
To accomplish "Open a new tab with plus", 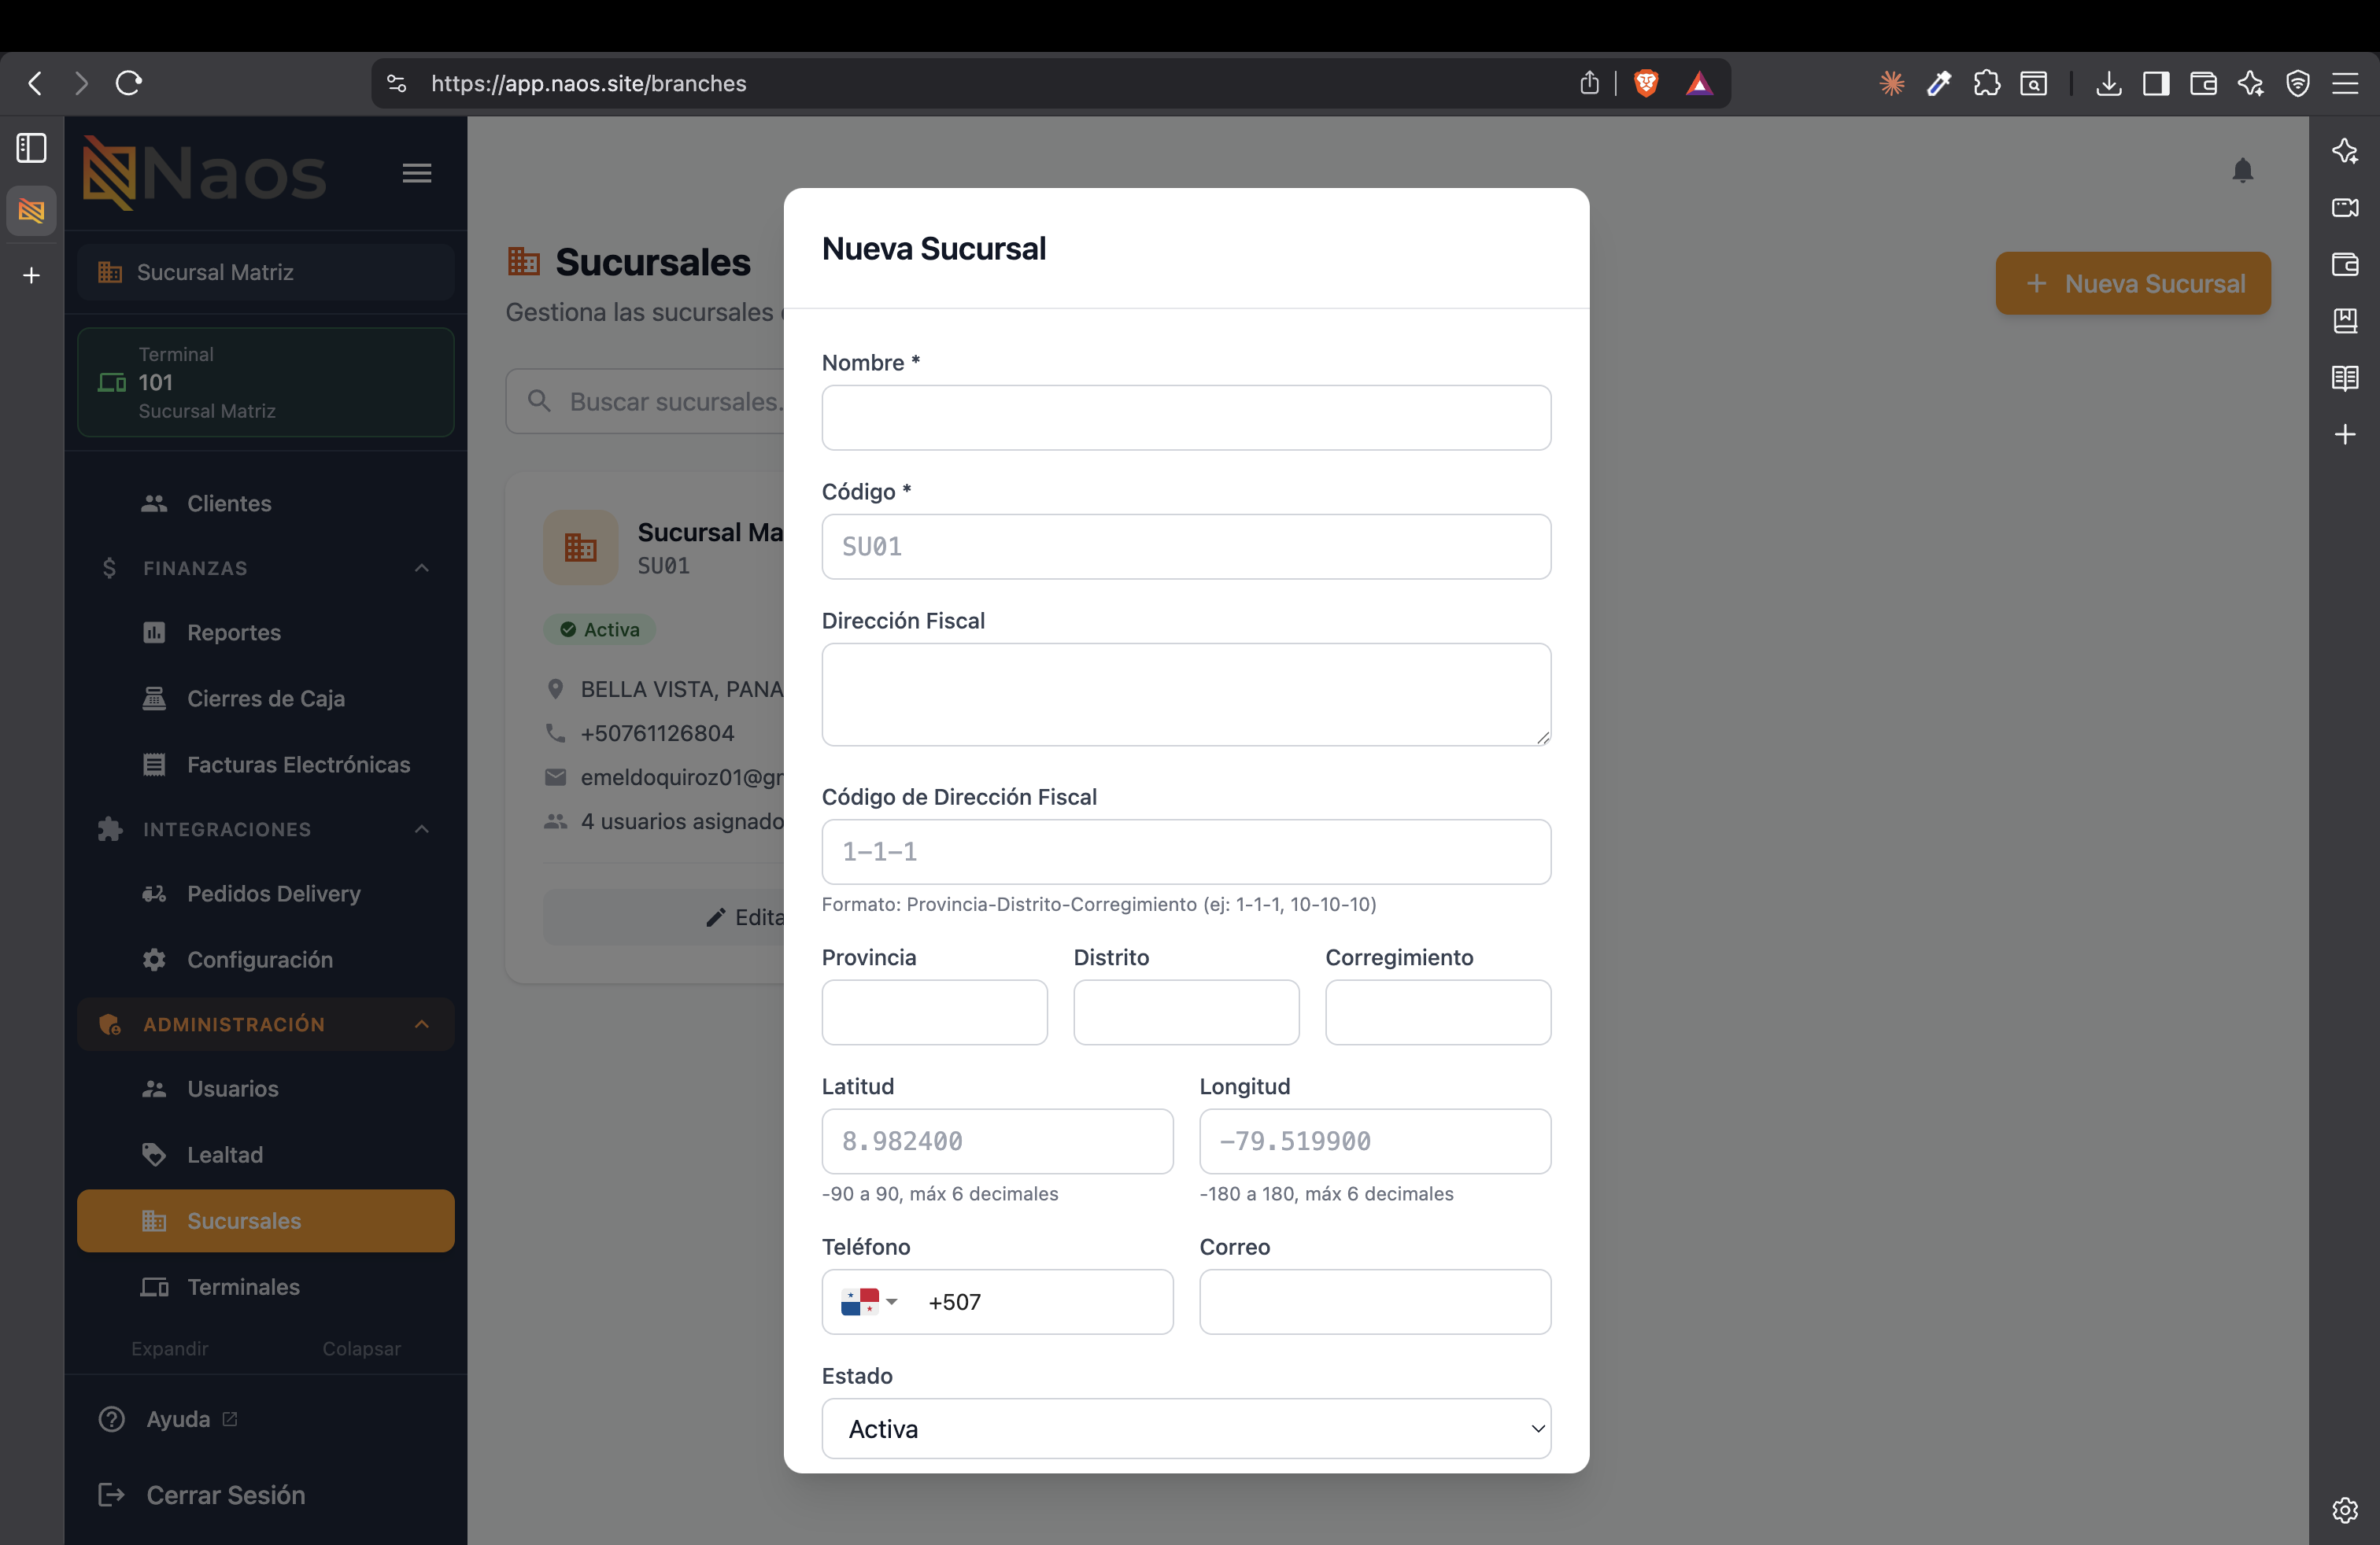I will (32, 275).
